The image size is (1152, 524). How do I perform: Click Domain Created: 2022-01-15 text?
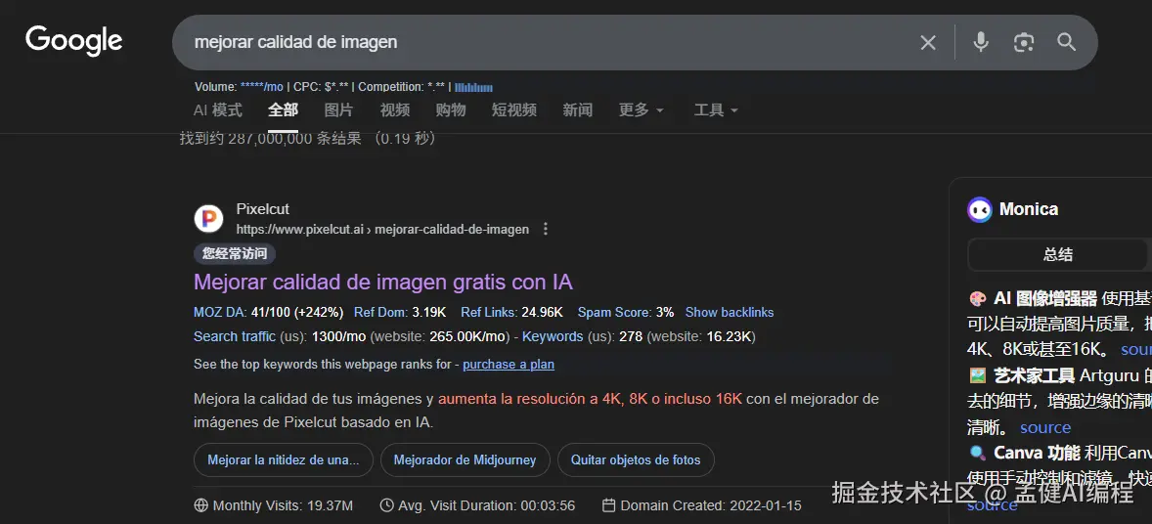[711, 505]
